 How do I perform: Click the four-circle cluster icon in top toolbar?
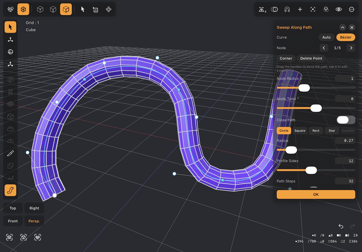[x=109, y=10]
